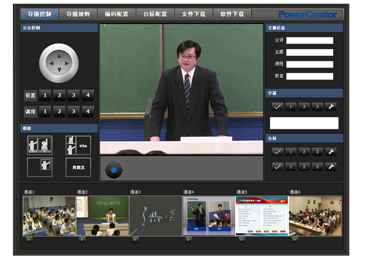369x263 pixels.
Task: Toggle second logo row checkmark
Action: (278, 166)
